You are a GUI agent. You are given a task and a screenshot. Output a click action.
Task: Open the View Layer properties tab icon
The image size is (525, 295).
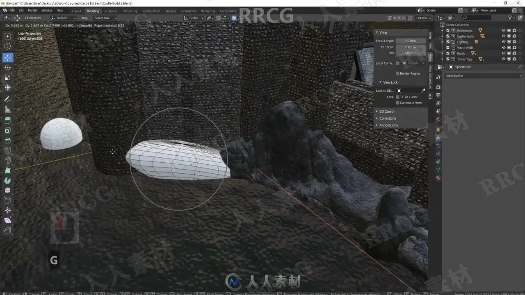[438, 103]
